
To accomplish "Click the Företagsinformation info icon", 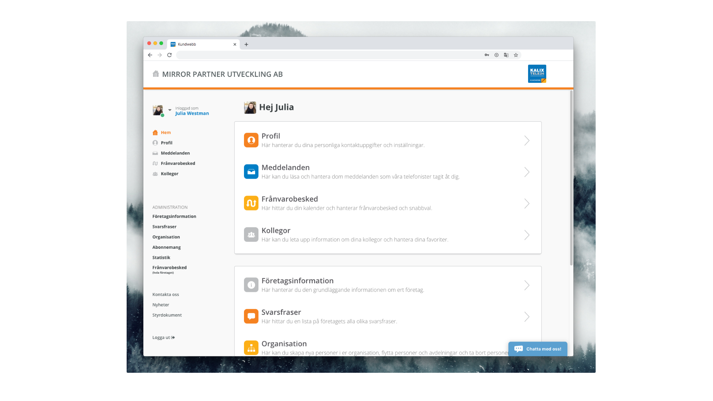I will pos(251,285).
